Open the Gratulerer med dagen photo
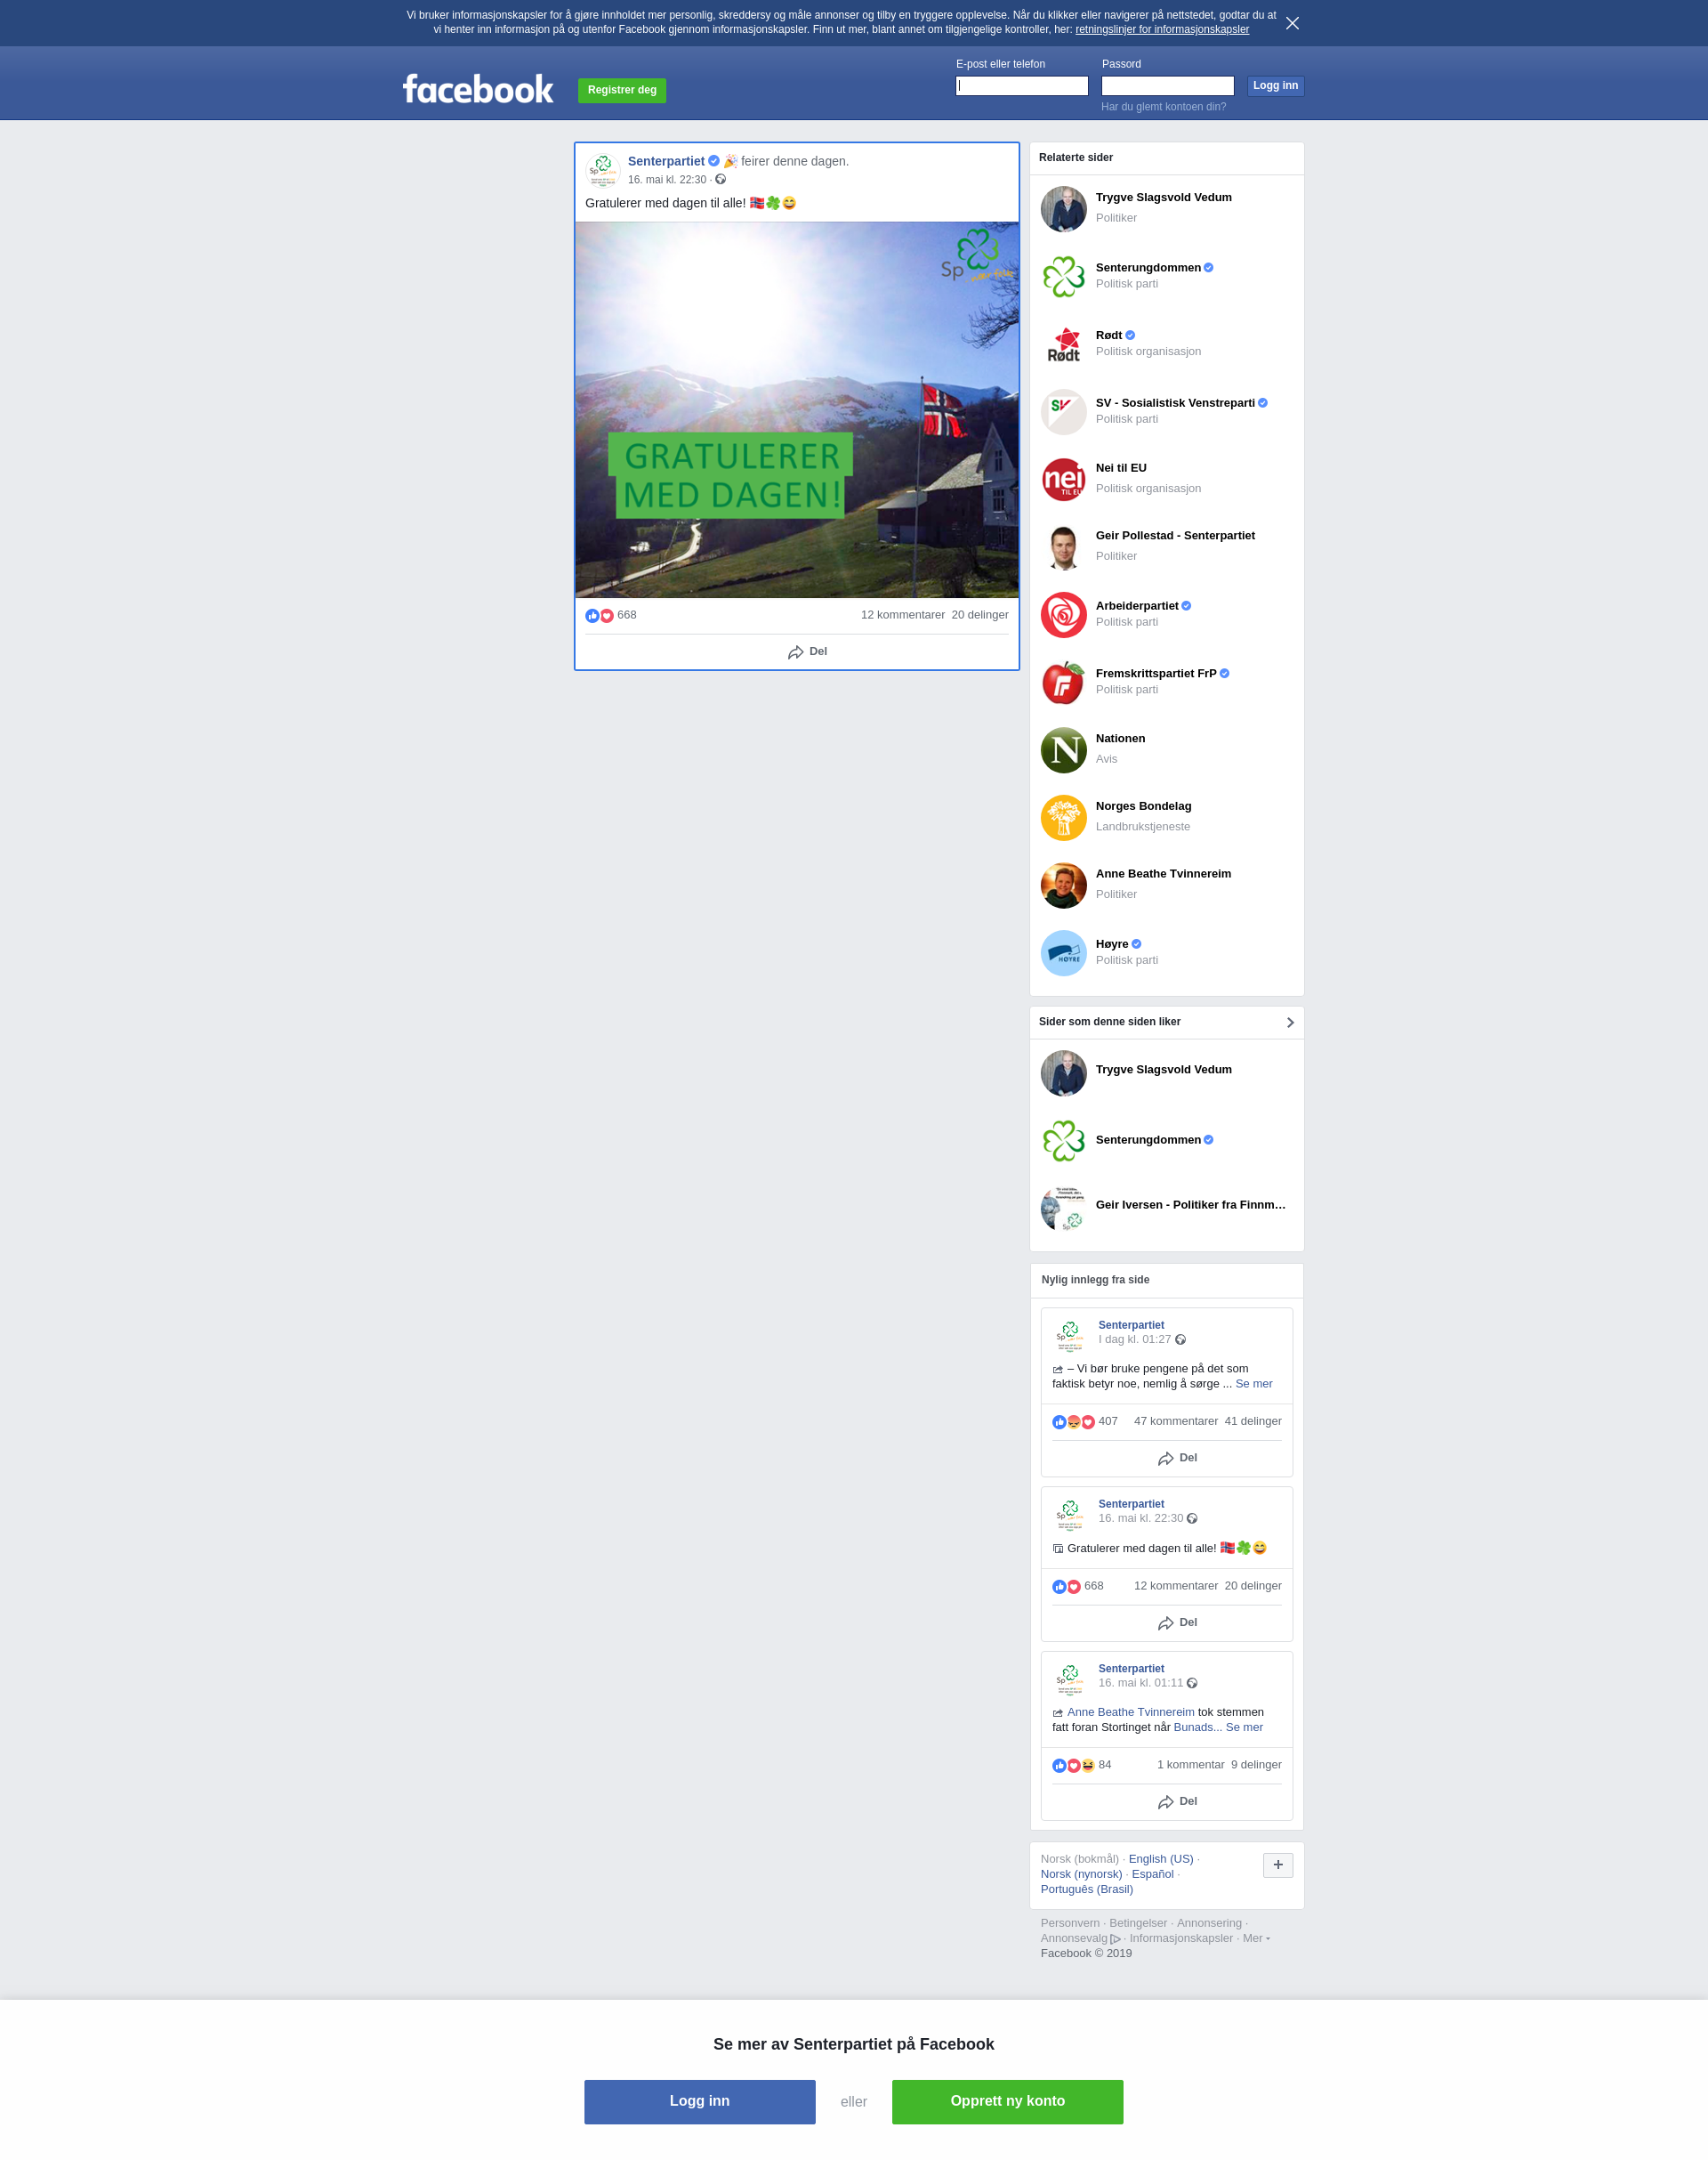This screenshot has width=1708, height=2160. coord(796,409)
